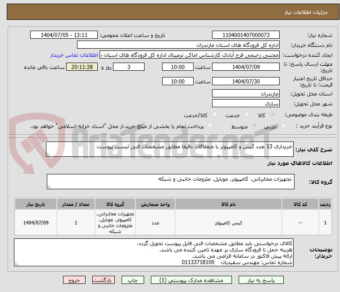The width and height of the screenshot is (340, 292).
Task: Click the phone number 01133718100
Action: click(198, 262)
